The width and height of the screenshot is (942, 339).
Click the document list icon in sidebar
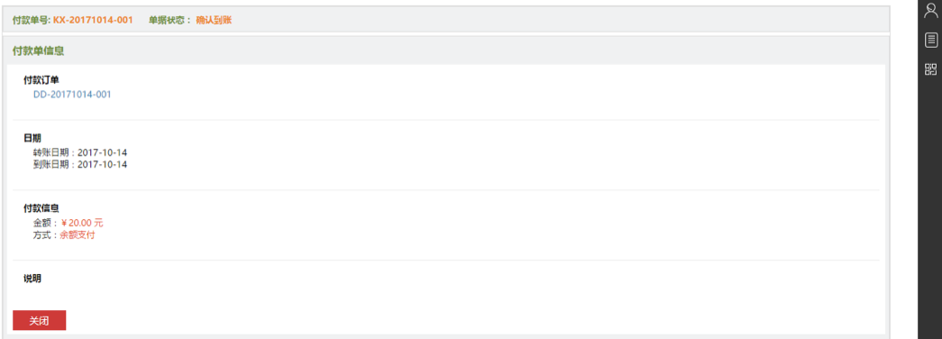coord(930,41)
